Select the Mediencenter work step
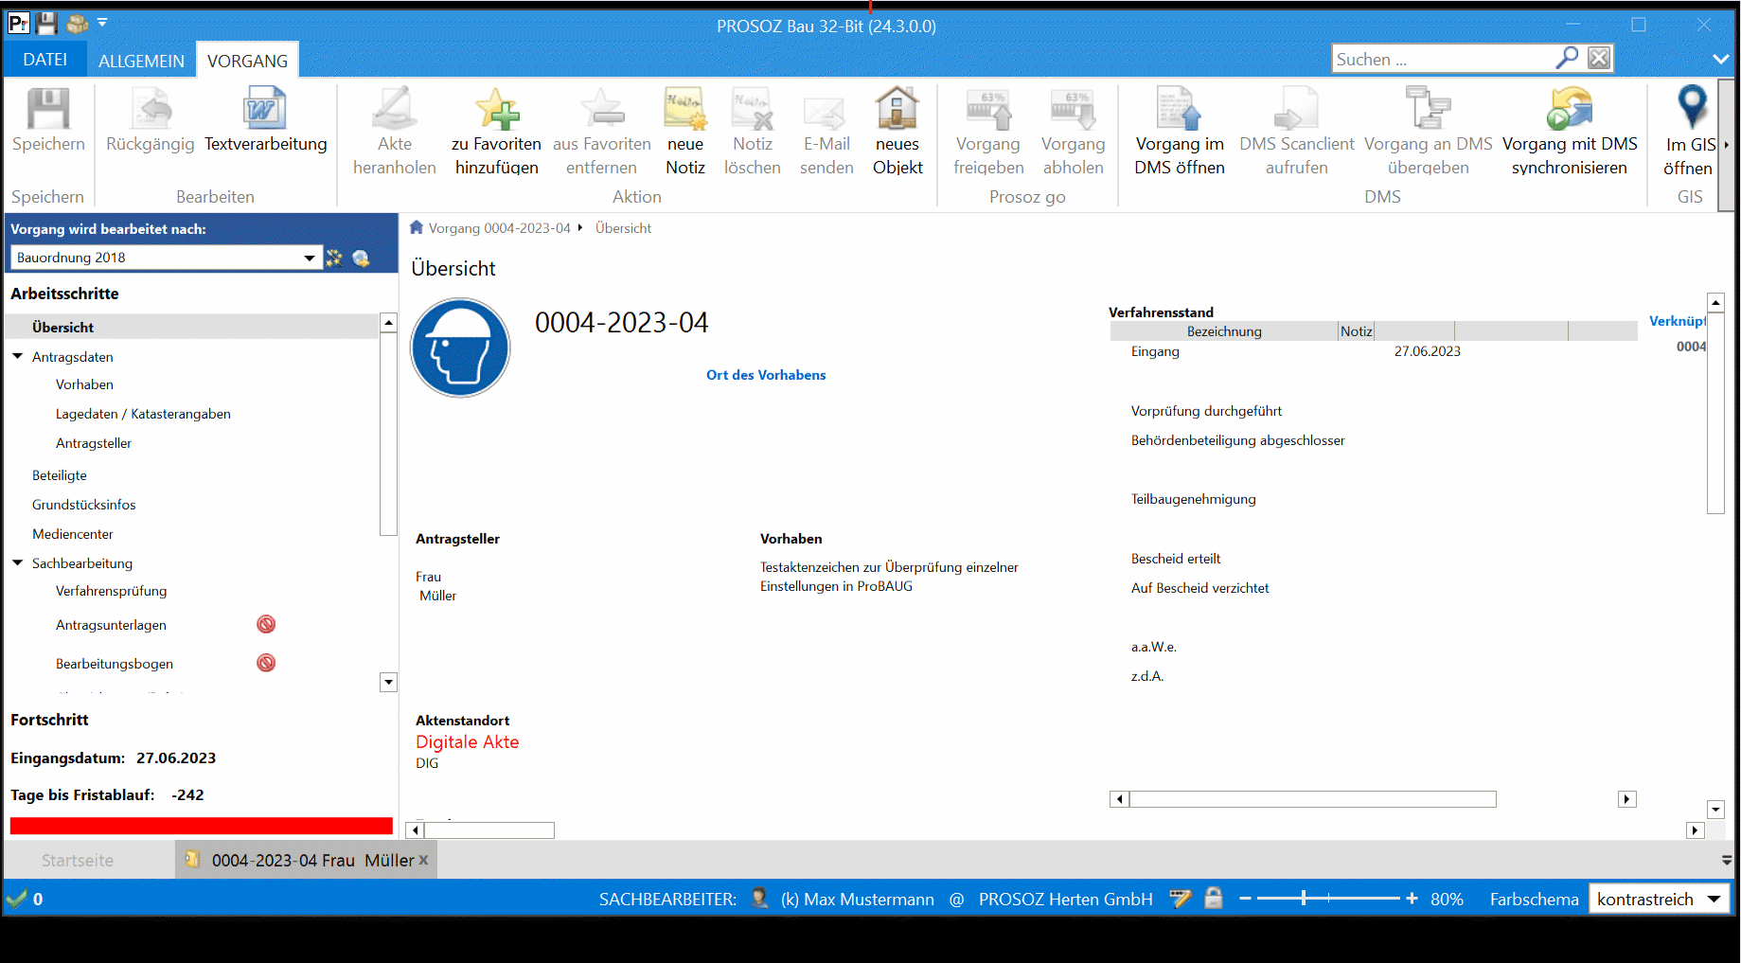Image resolution: width=1741 pixels, height=963 pixels. pos(73,534)
